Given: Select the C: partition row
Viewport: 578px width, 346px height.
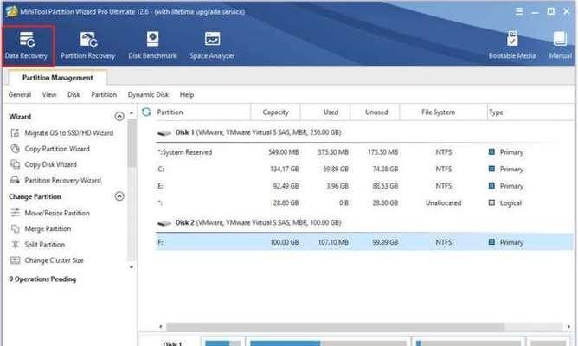Looking at the screenshot, I should (364, 170).
